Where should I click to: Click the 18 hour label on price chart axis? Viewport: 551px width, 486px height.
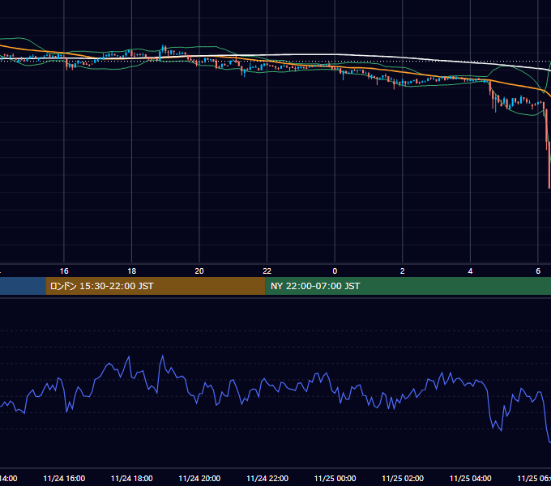[132, 271]
